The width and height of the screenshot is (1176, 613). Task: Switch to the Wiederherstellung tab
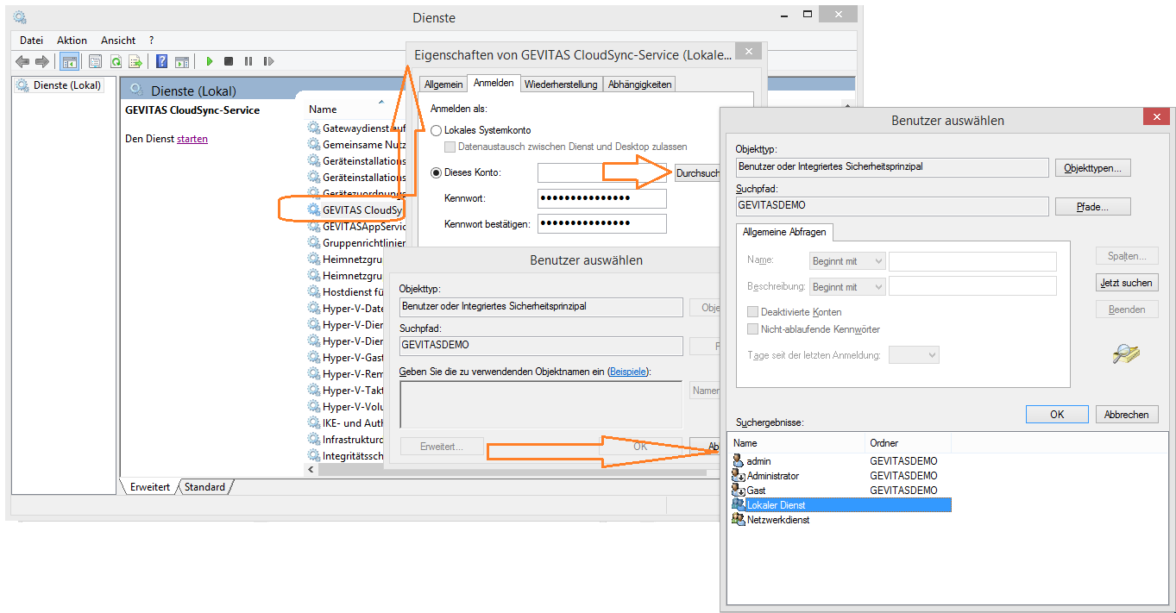[x=561, y=84]
